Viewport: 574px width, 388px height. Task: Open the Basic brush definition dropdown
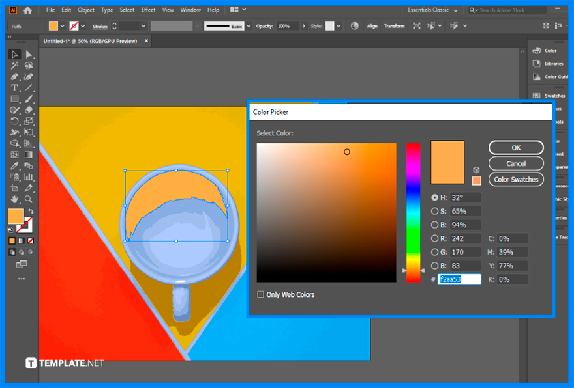(248, 26)
